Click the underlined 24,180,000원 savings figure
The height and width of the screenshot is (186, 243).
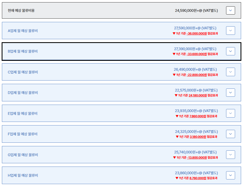click(197, 95)
